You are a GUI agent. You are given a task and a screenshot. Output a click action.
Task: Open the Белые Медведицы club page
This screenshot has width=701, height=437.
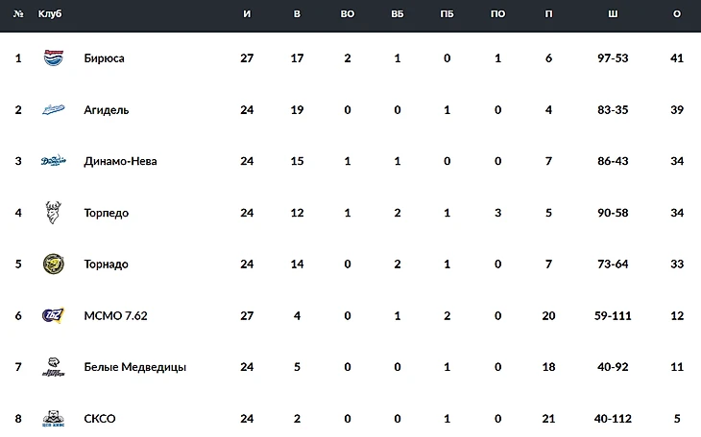click(135, 367)
